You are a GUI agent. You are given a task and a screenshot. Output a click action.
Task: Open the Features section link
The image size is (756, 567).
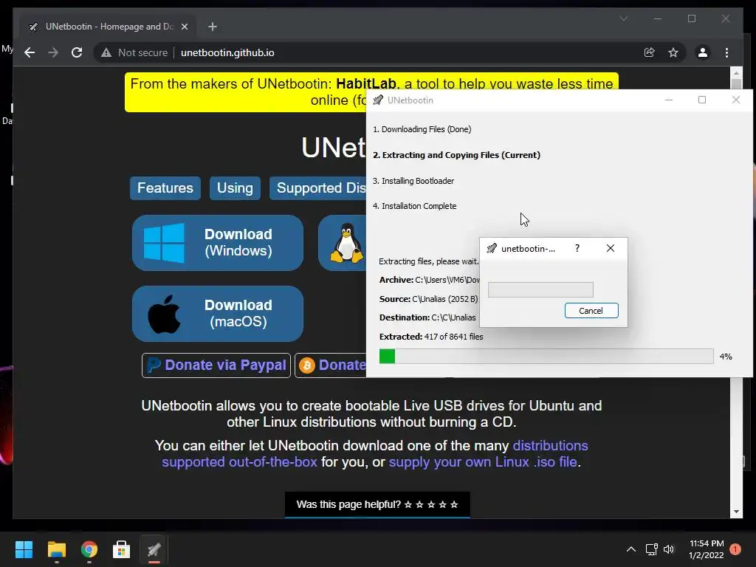click(x=165, y=188)
